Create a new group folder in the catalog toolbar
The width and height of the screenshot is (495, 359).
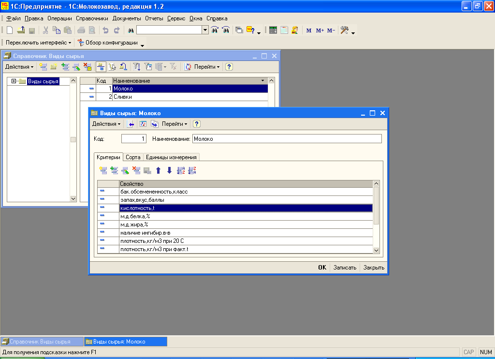(54, 67)
